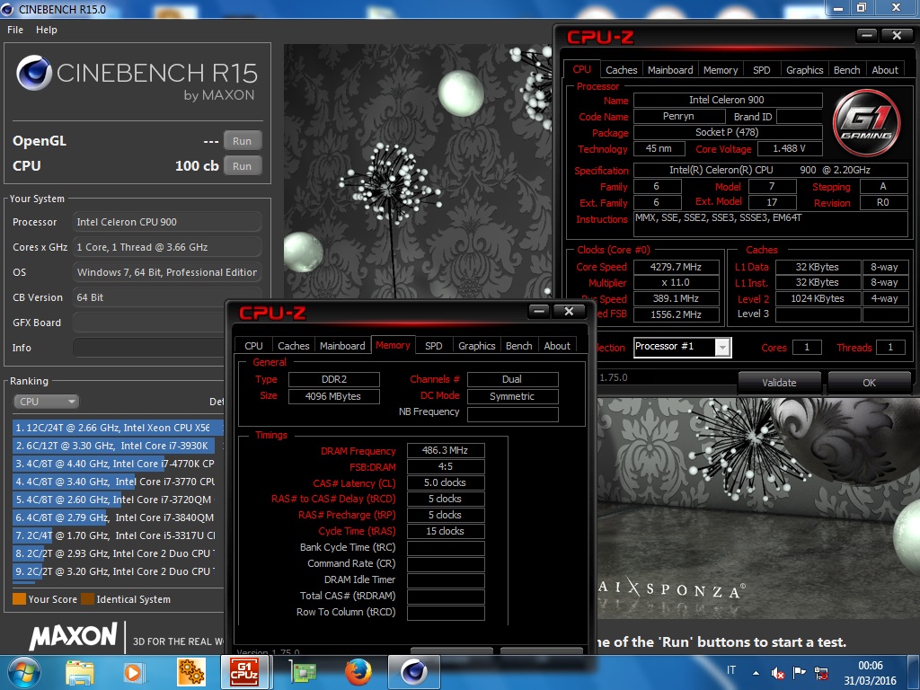This screenshot has height=690, width=920.
Task: Select ranking row 6C/12T i7-3930K
Action: tap(118, 446)
